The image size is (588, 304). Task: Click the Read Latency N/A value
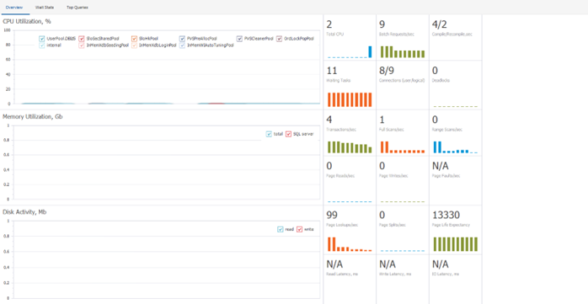coord(334,264)
